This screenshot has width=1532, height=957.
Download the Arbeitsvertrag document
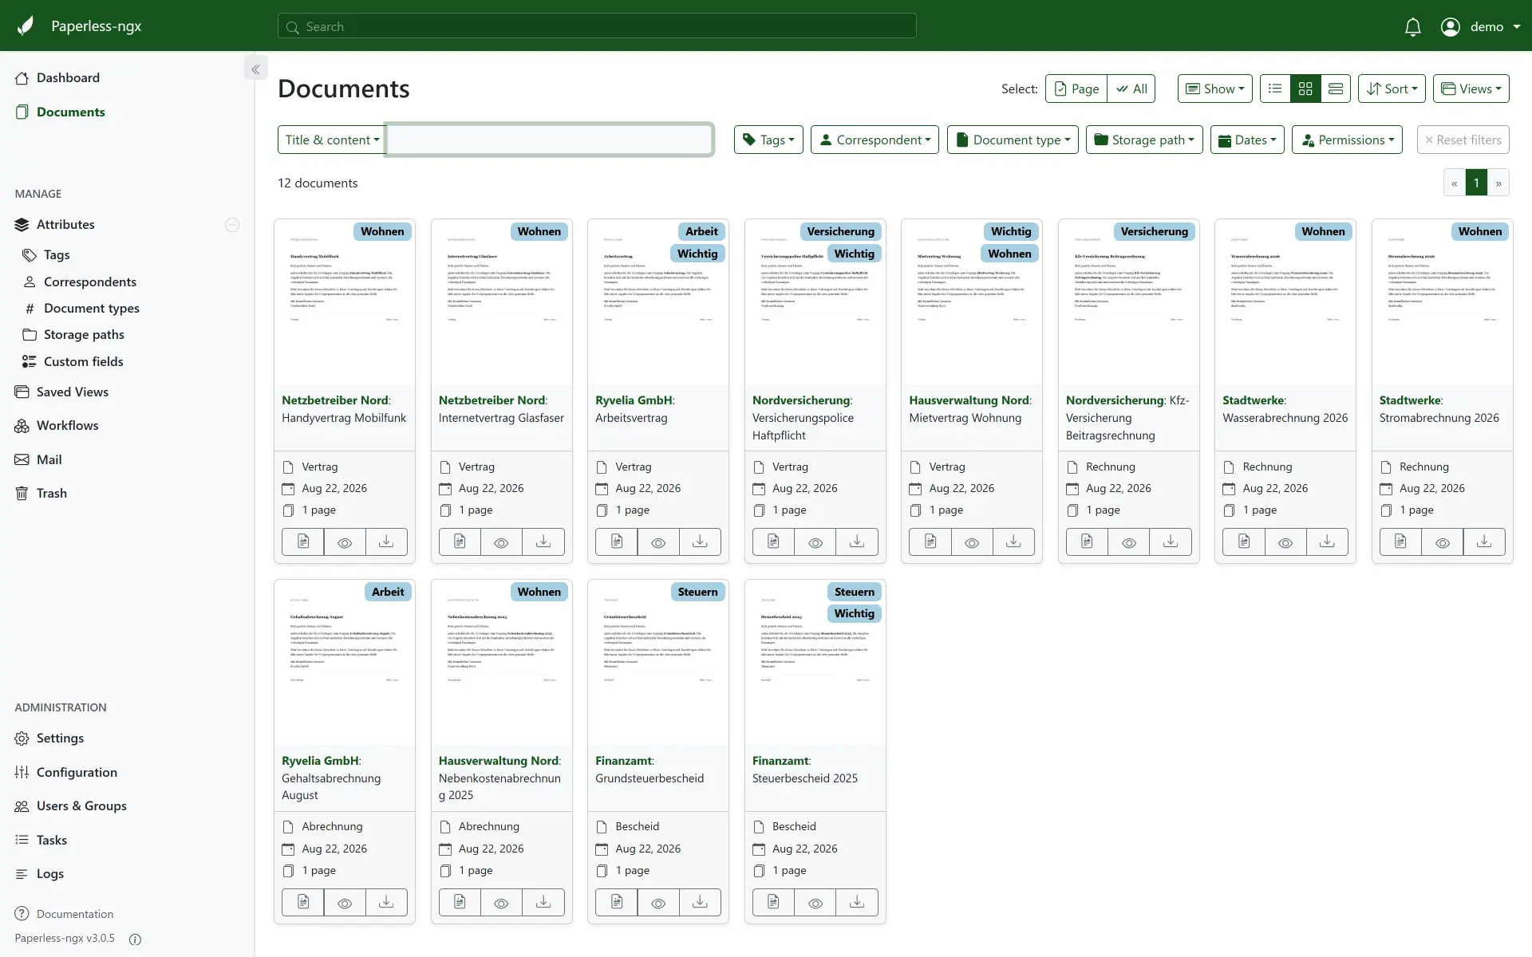700,542
